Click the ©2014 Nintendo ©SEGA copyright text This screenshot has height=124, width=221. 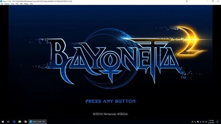(110, 114)
